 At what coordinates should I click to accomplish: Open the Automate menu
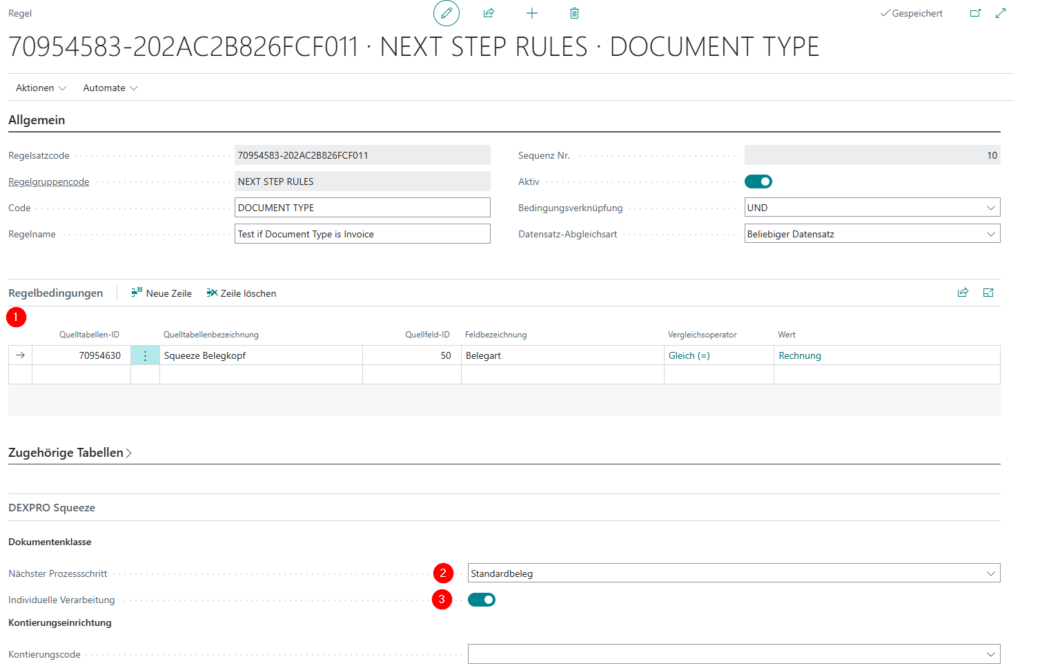(x=110, y=88)
